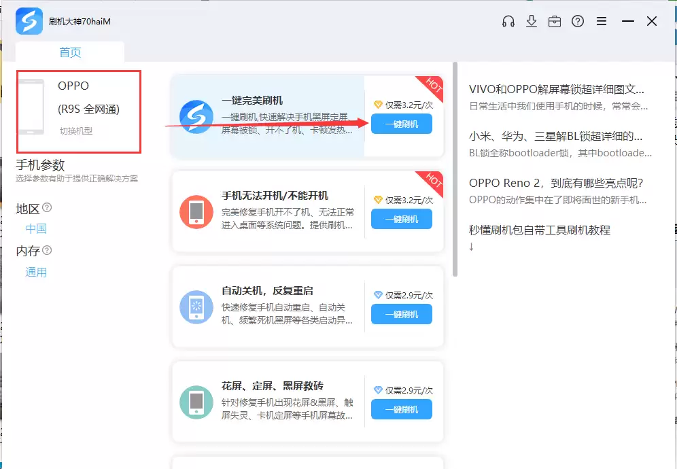The height and width of the screenshot is (469, 677).
Task: Click the 刷机大神 app logo
Action: click(x=29, y=21)
